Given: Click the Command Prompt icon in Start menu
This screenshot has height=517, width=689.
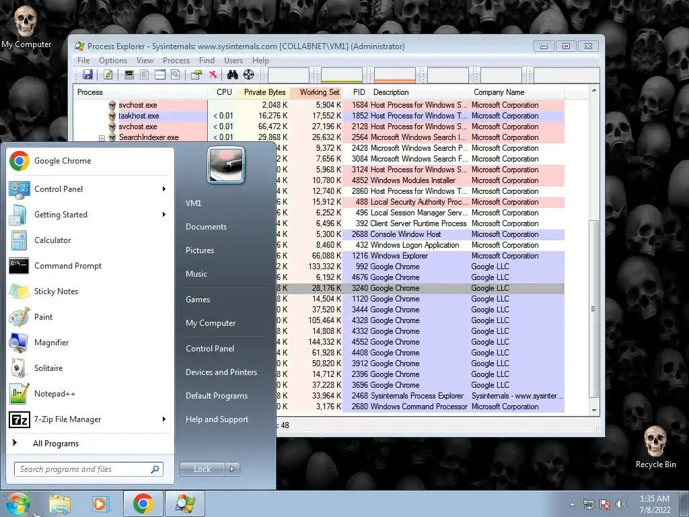Looking at the screenshot, I should (x=20, y=266).
